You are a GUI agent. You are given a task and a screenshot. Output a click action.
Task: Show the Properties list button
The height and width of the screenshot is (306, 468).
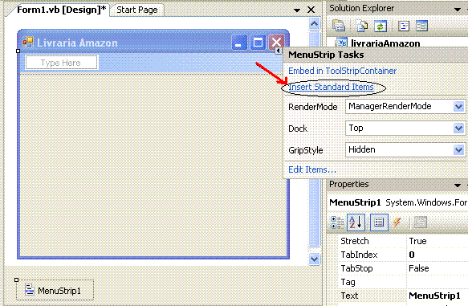tap(379, 222)
